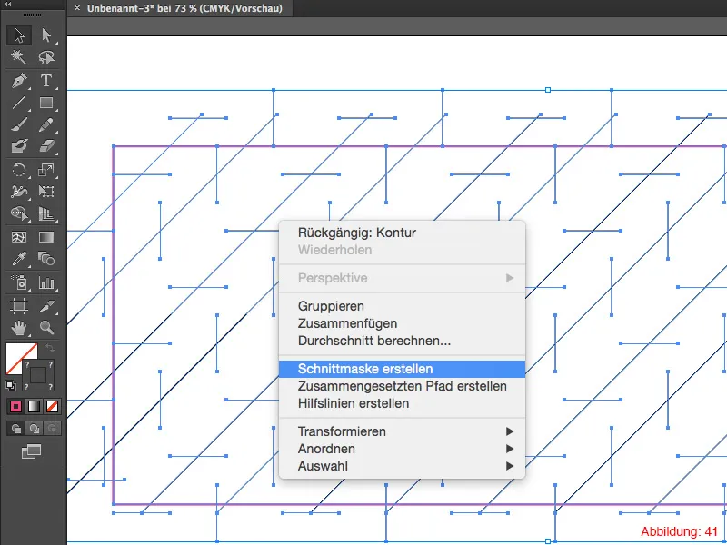Select the Slice tool
The height and width of the screenshot is (545, 727).
pos(46,306)
